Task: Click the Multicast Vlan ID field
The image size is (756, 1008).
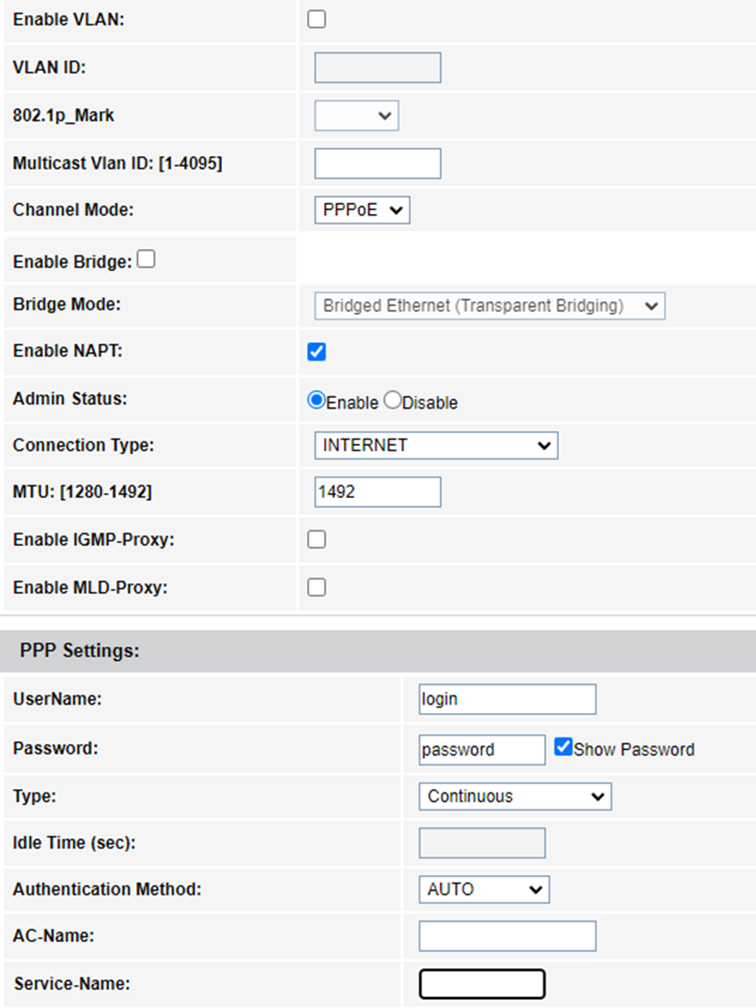Action: (377, 163)
